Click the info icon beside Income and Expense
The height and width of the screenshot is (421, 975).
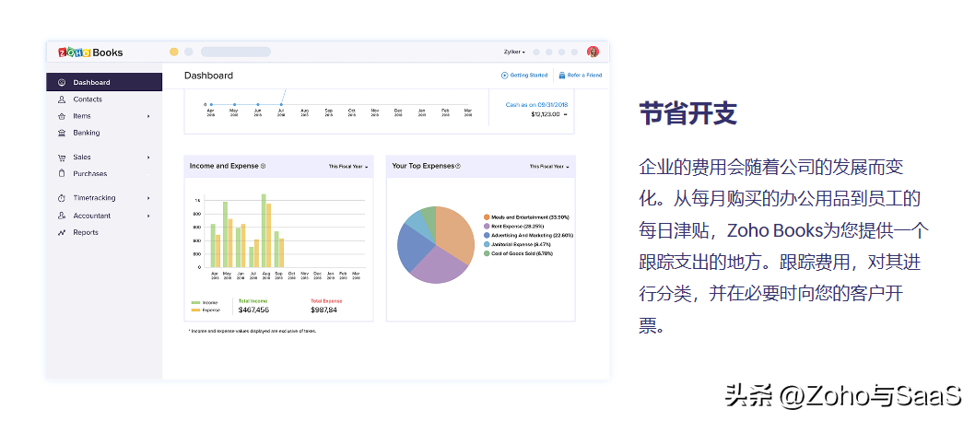click(x=263, y=167)
